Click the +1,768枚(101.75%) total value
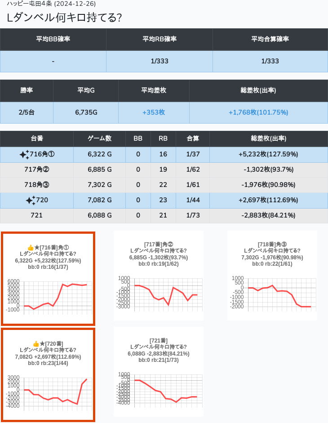 (258, 112)
